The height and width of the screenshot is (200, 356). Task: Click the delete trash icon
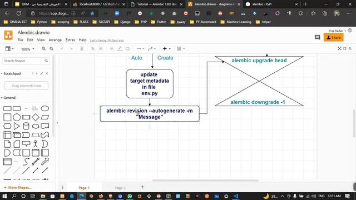point(82,48)
